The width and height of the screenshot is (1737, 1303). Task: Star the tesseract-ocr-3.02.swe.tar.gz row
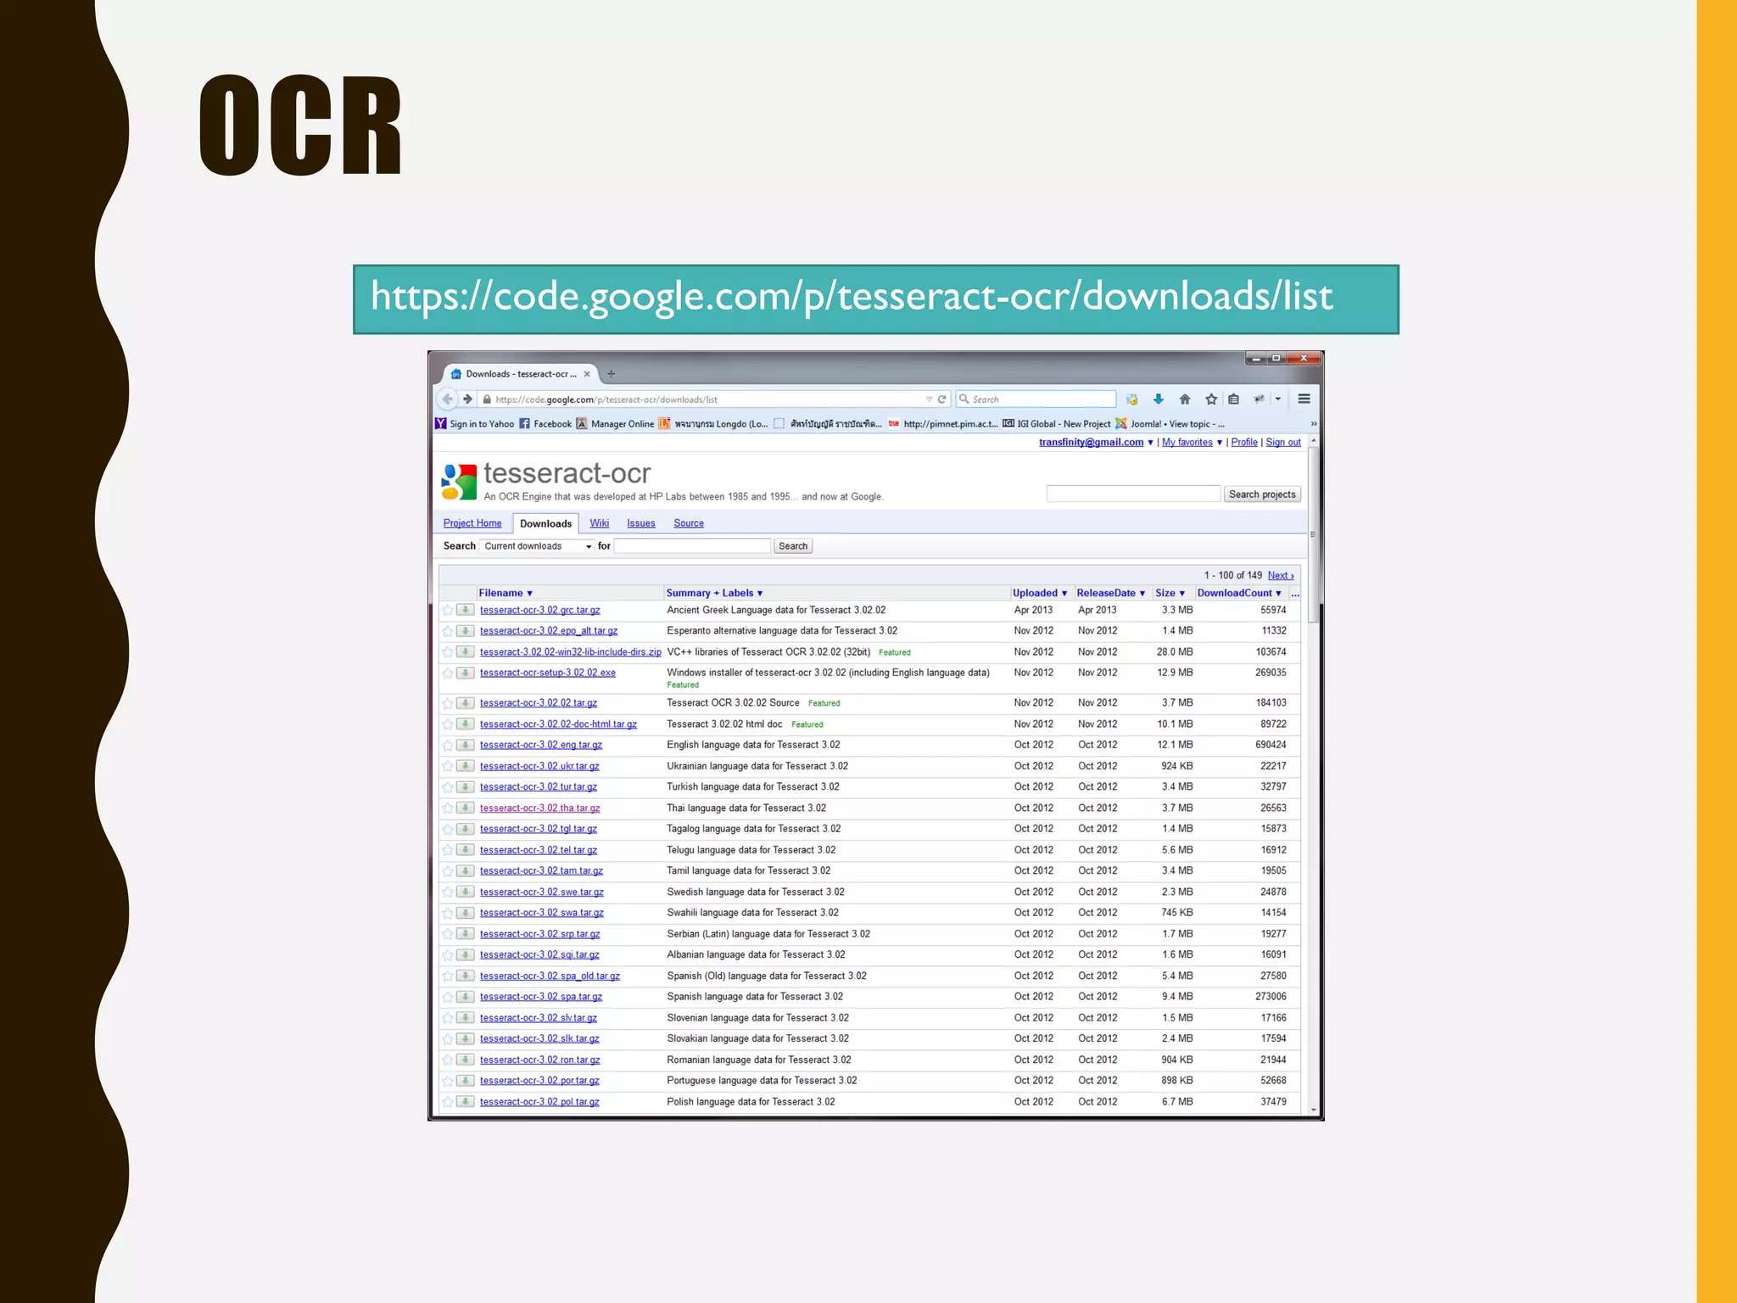click(x=448, y=892)
